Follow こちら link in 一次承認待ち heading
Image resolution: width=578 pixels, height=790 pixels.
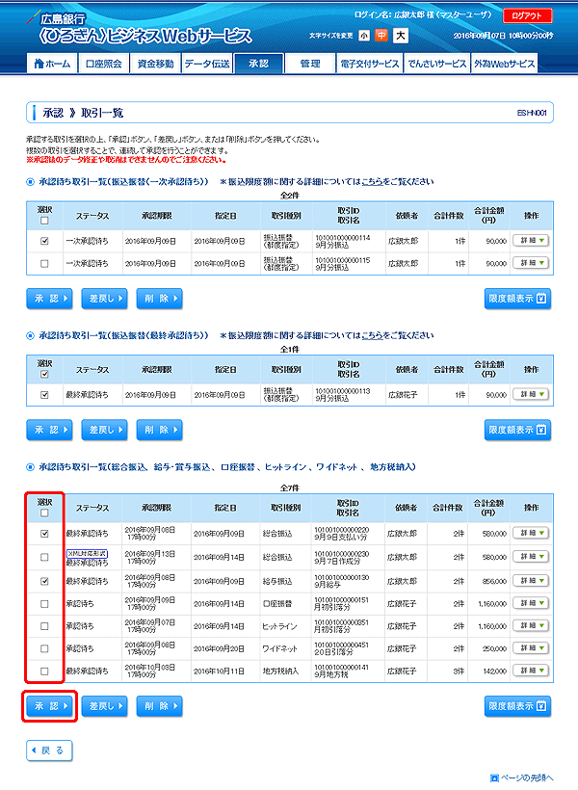point(372,182)
